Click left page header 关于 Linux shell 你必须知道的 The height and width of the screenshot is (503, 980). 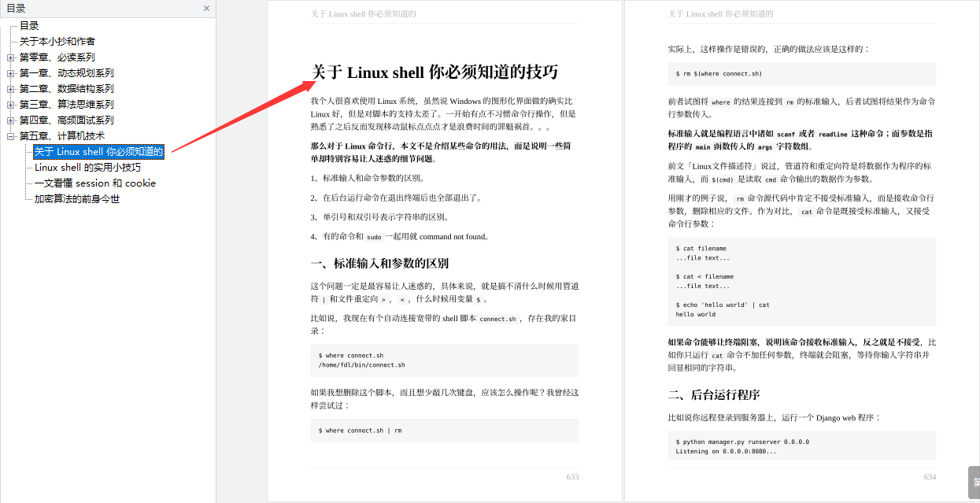click(364, 13)
